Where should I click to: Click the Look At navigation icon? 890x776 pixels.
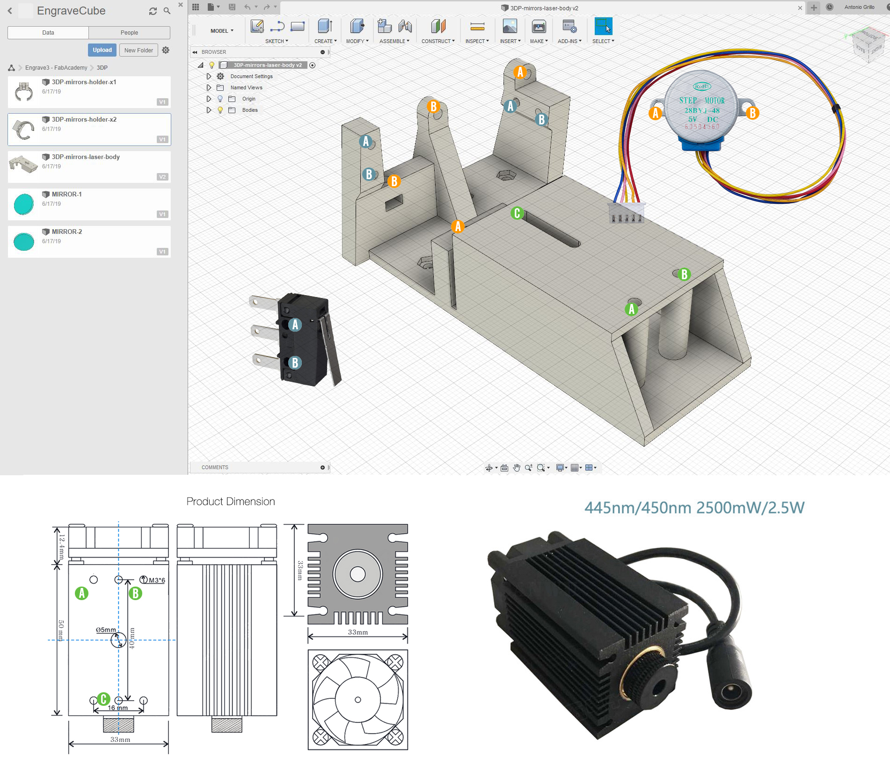pos(504,468)
